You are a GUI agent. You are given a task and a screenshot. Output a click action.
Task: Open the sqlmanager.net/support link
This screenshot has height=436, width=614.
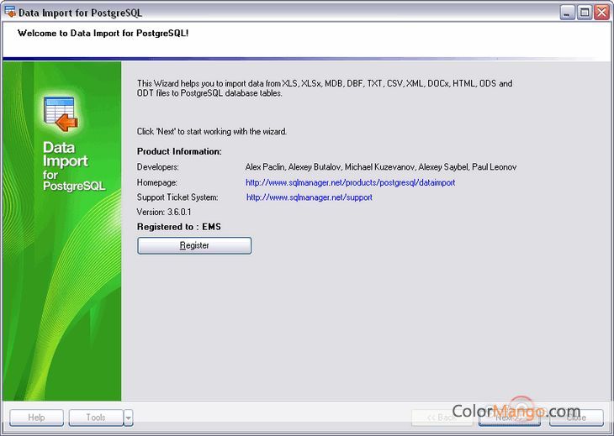309,197
